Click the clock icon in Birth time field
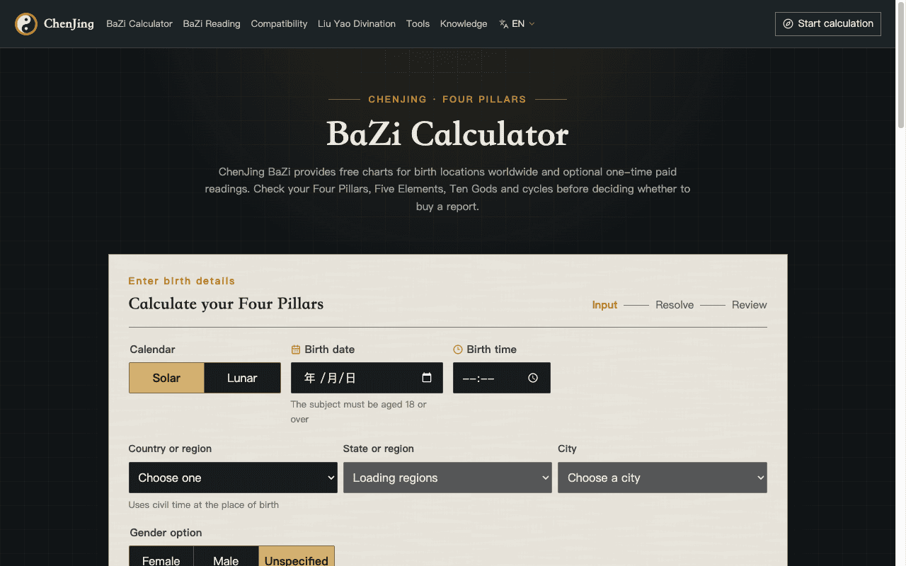The width and height of the screenshot is (906, 566). click(x=533, y=378)
